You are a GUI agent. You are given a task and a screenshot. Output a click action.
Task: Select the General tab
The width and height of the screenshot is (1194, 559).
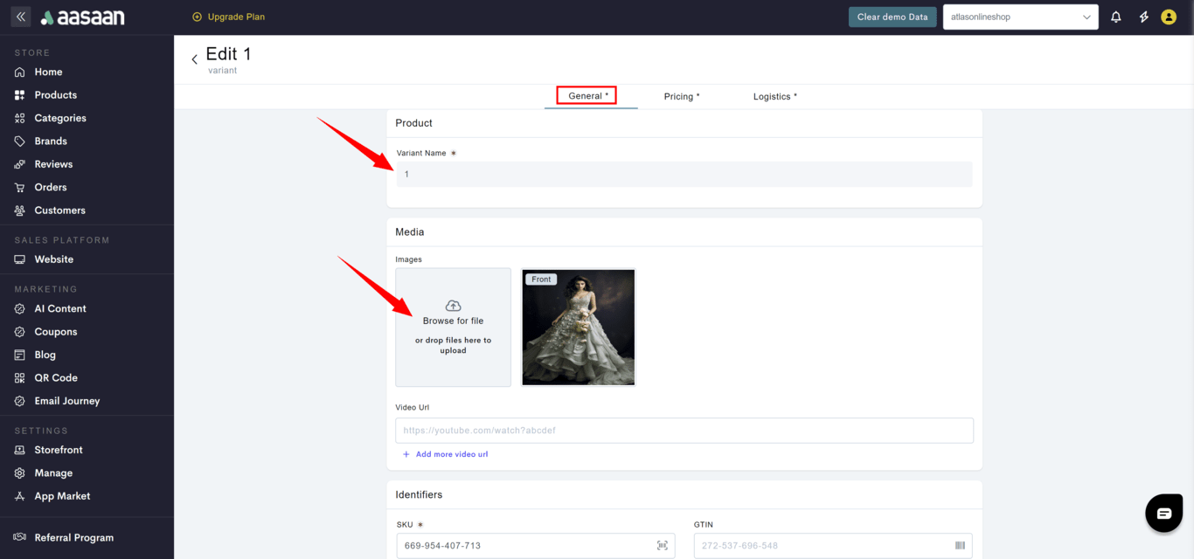pos(587,96)
